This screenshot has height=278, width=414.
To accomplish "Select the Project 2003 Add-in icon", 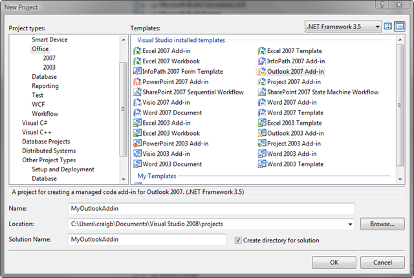I will (x=262, y=144).
